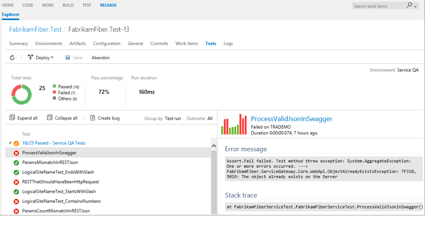Click failed icon beside ProcessValidJsonInSwagger
This screenshot has width=425, height=231.
(x=16, y=153)
